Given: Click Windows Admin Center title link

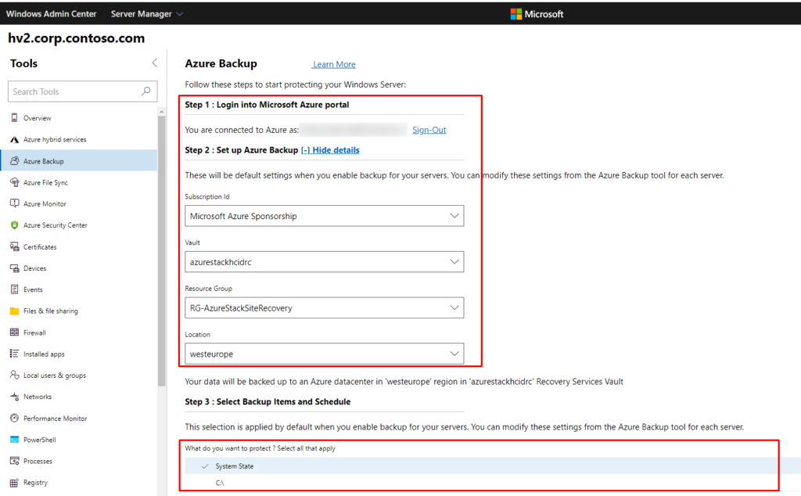Looking at the screenshot, I should pyautogui.click(x=51, y=14).
